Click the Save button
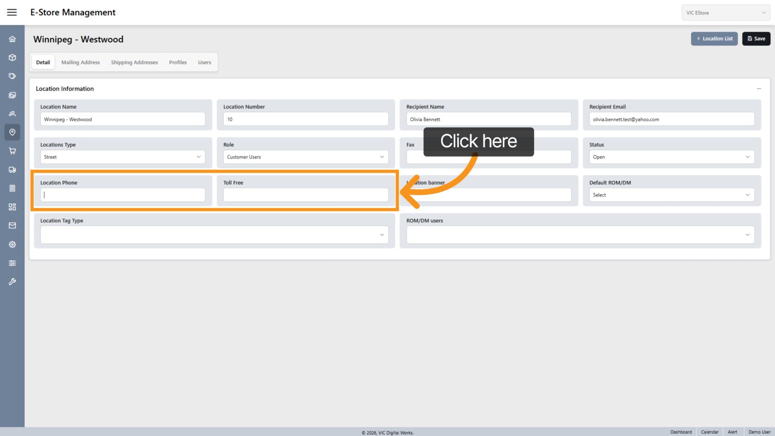 point(756,39)
